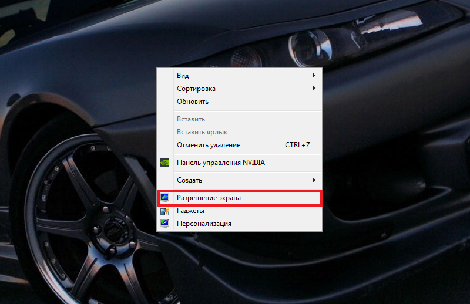Click the greyed-out Вставить ярлык item
Screen dimensions: 470x304
(202, 132)
